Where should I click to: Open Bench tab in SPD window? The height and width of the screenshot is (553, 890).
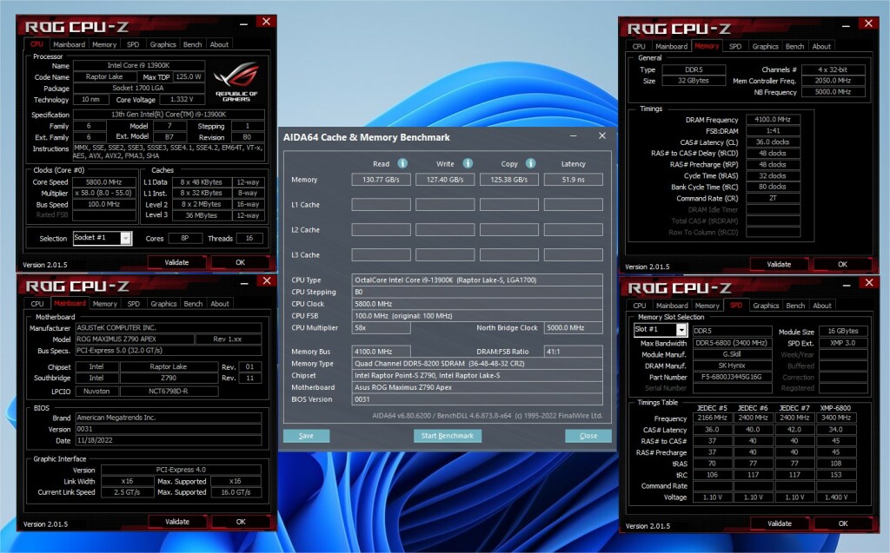point(795,305)
